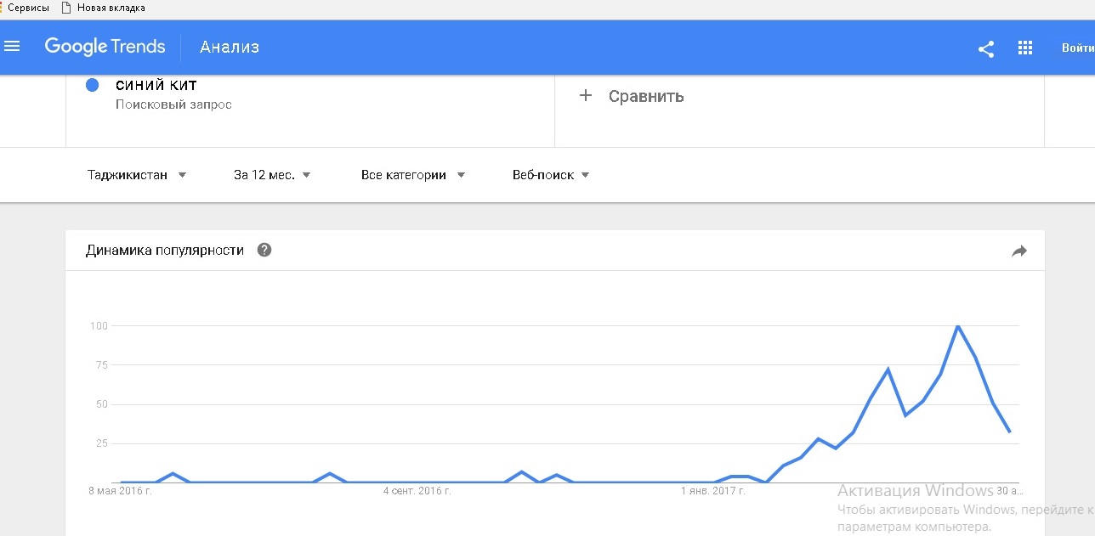The height and width of the screenshot is (536, 1095).
Task: Click the Google Trends logo
Action: pyautogui.click(x=105, y=47)
